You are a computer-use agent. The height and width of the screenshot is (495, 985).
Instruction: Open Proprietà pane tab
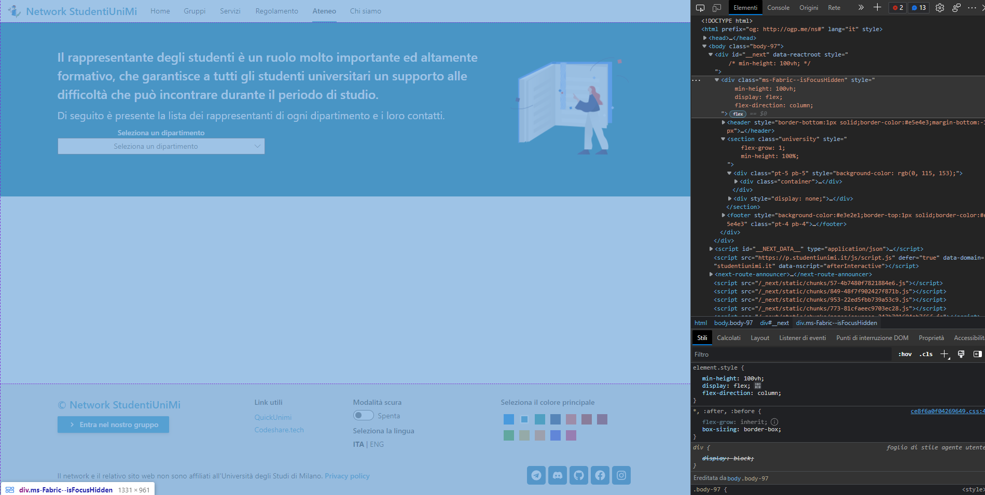point(931,338)
